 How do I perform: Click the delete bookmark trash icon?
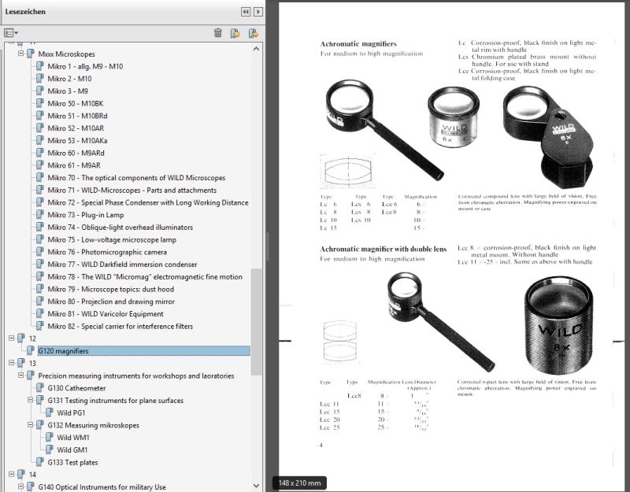tap(218, 33)
